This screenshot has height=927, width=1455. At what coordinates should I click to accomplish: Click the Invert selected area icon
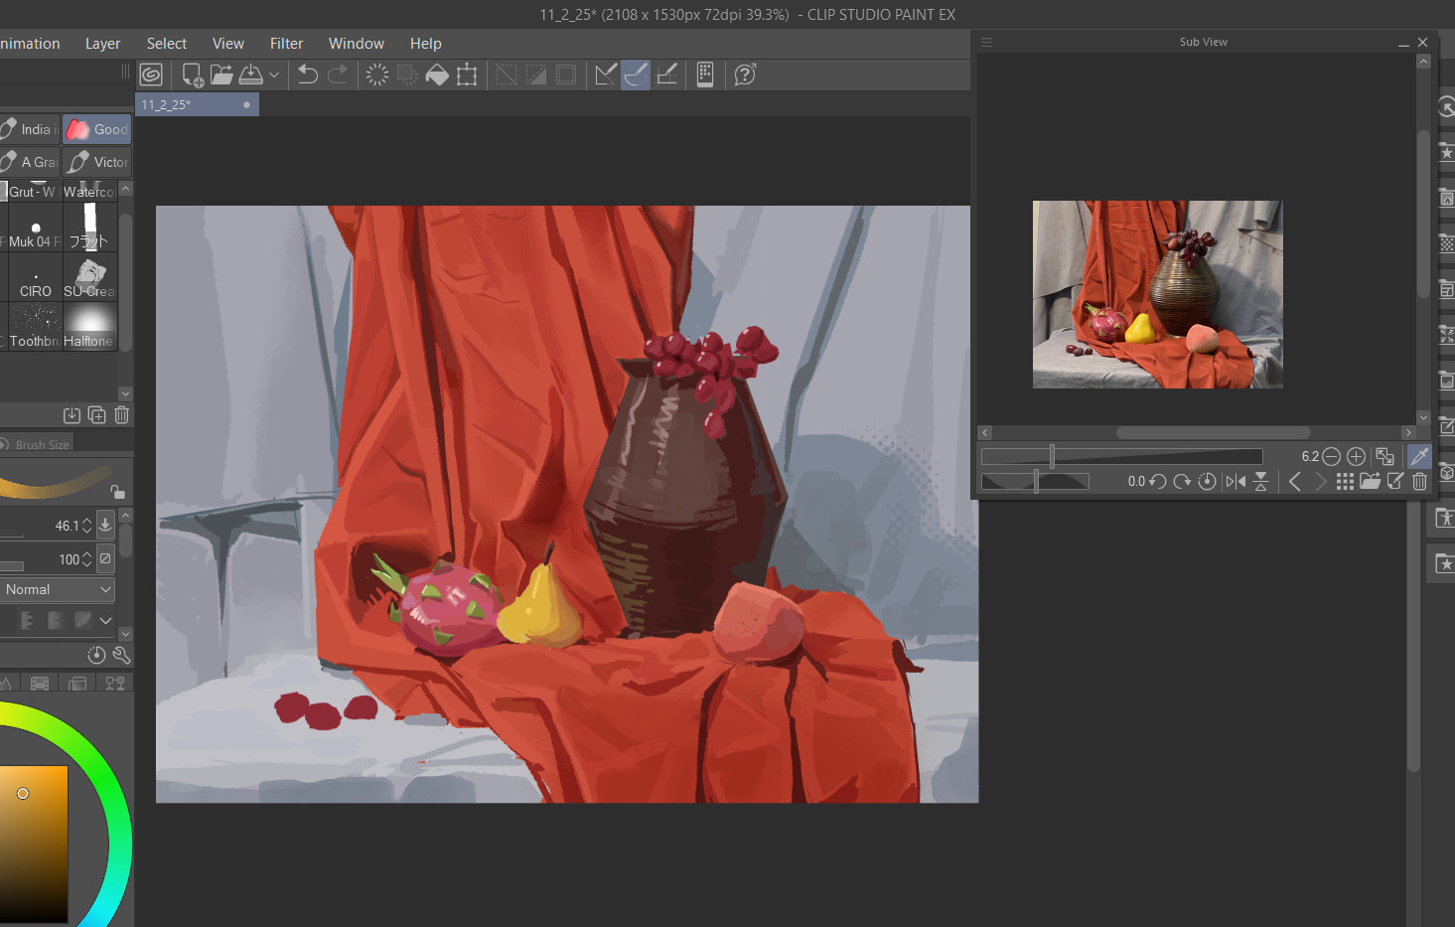tap(536, 75)
